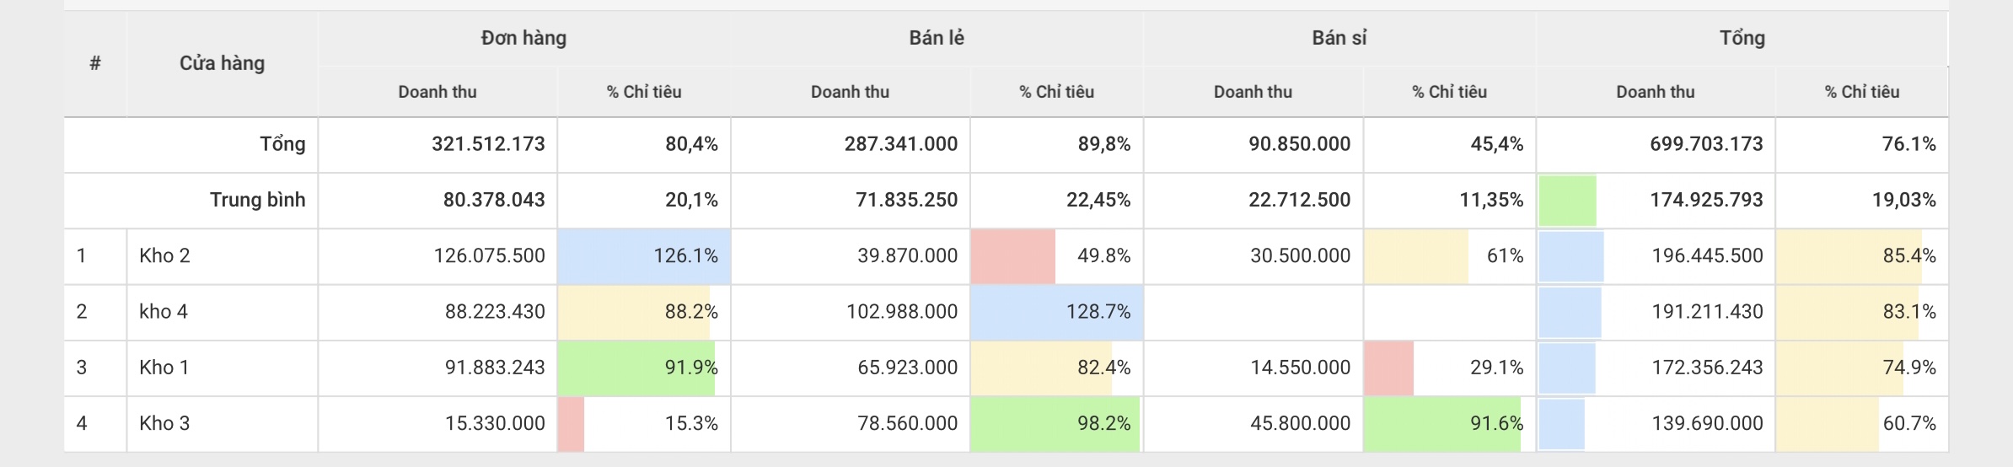Viewport: 2013px width, 467px height.
Task: Open the kho 4 store row
Action: pos(164,311)
